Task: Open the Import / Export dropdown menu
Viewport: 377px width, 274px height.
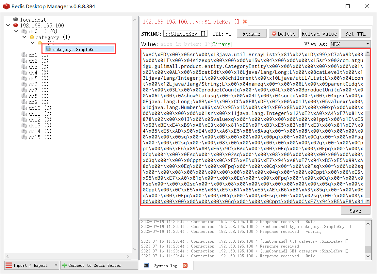Action: point(56,265)
